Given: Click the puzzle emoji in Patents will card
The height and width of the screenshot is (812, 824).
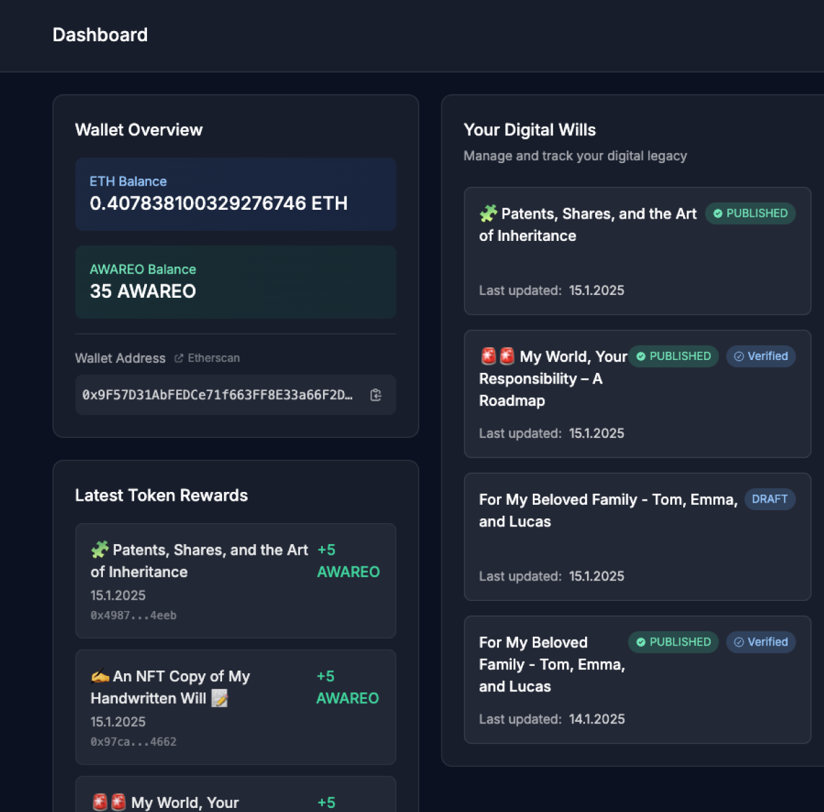Looking at the screenshot, I should click(x=488, y=214).
